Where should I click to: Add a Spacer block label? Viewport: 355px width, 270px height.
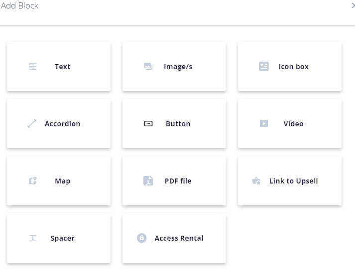click(63, 238)
